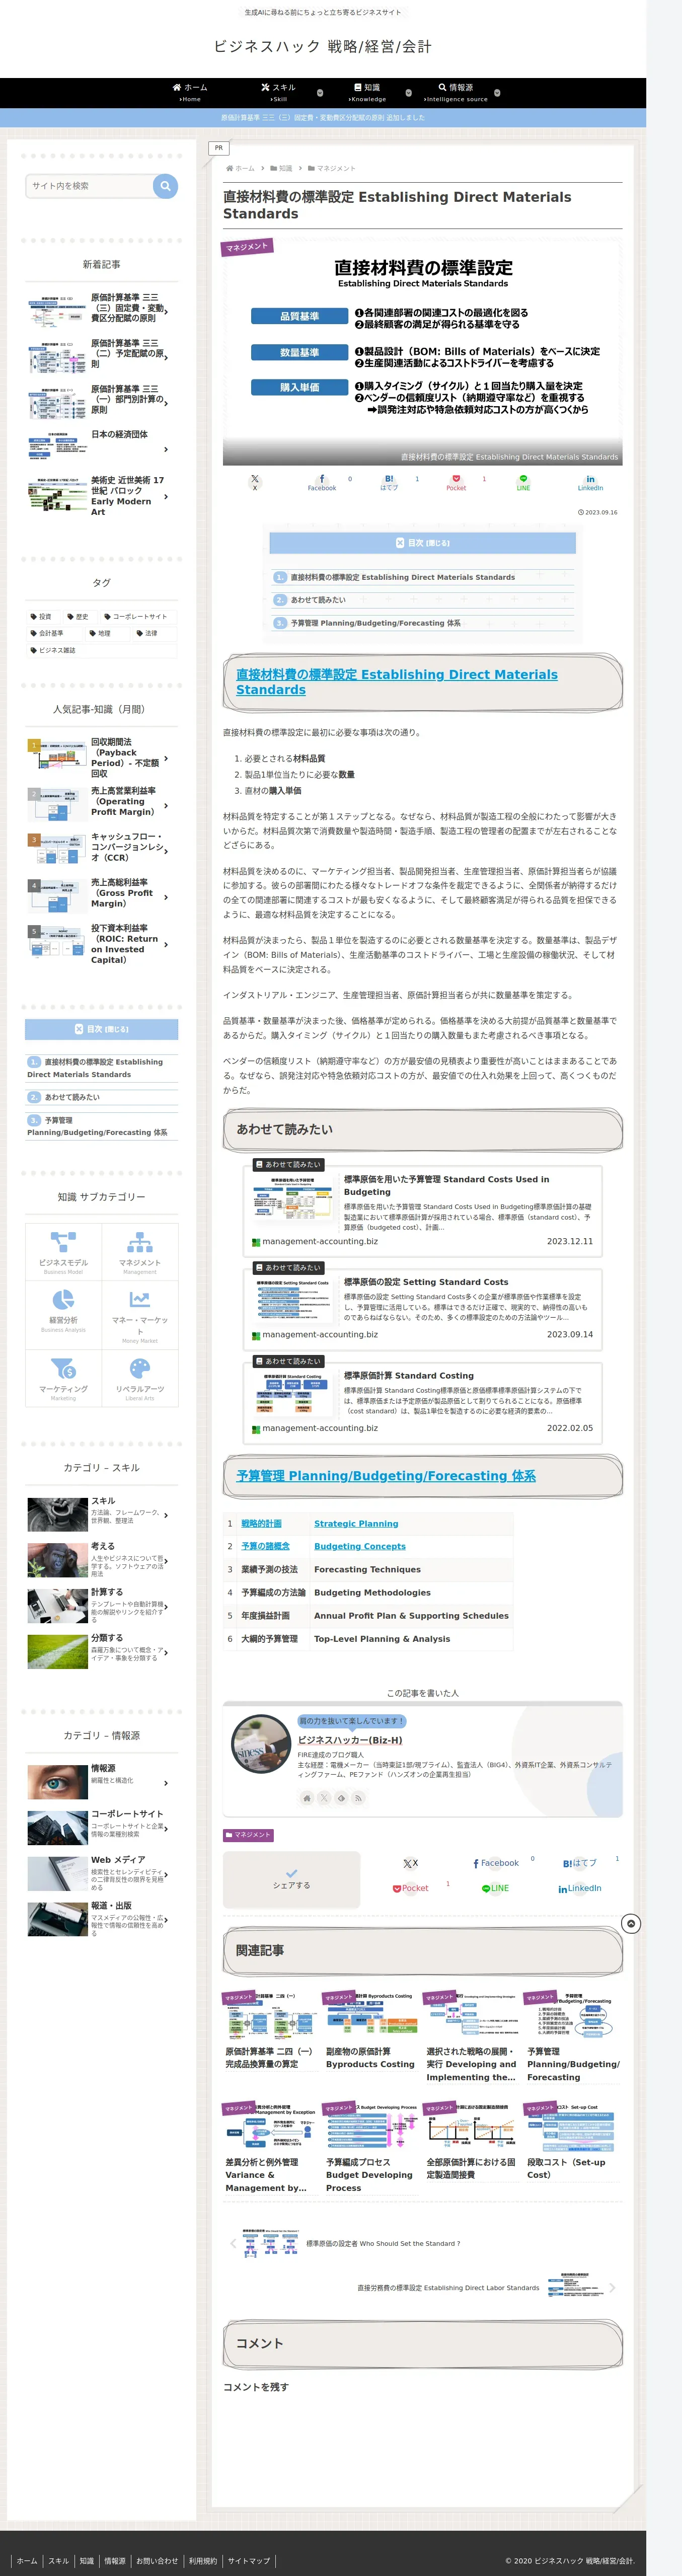This screenshot has width=682, height=2576.
Task: Click the 投資 tag
Action: 41,617
